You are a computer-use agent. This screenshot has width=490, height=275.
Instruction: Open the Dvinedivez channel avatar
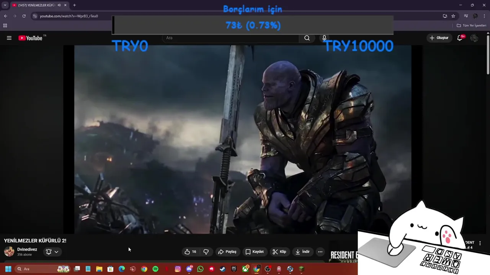(x=9, y=252)
